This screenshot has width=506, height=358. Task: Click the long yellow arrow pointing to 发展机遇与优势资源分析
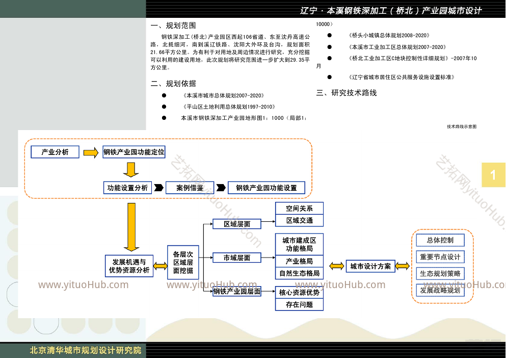tap(131, 227)
